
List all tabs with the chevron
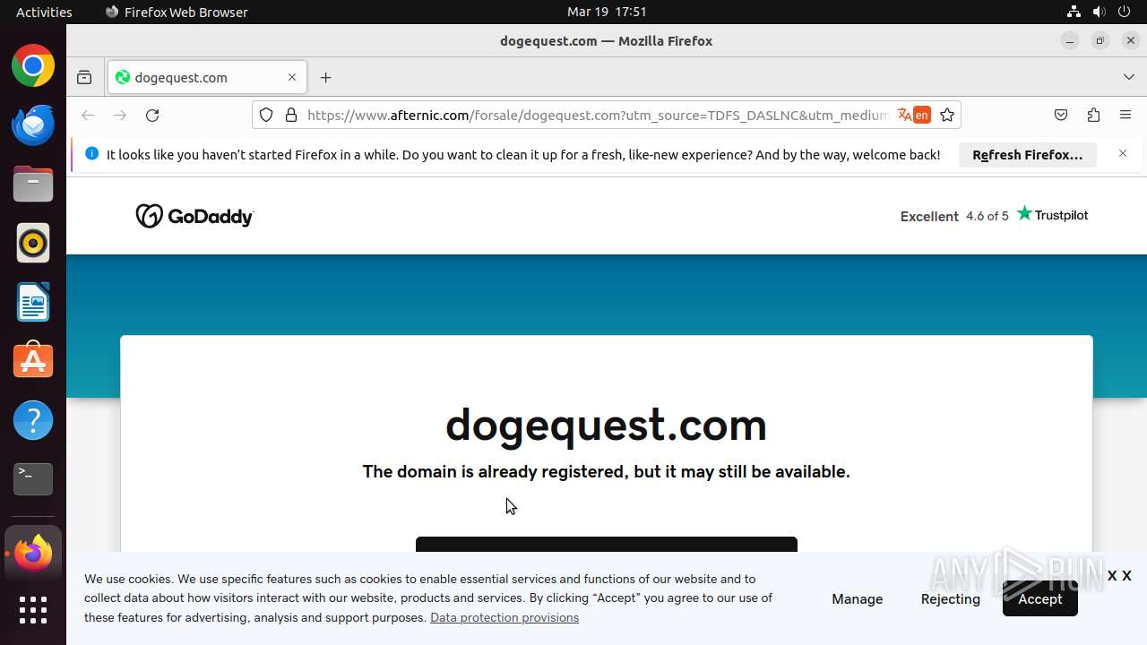[x=1129, y=77]
